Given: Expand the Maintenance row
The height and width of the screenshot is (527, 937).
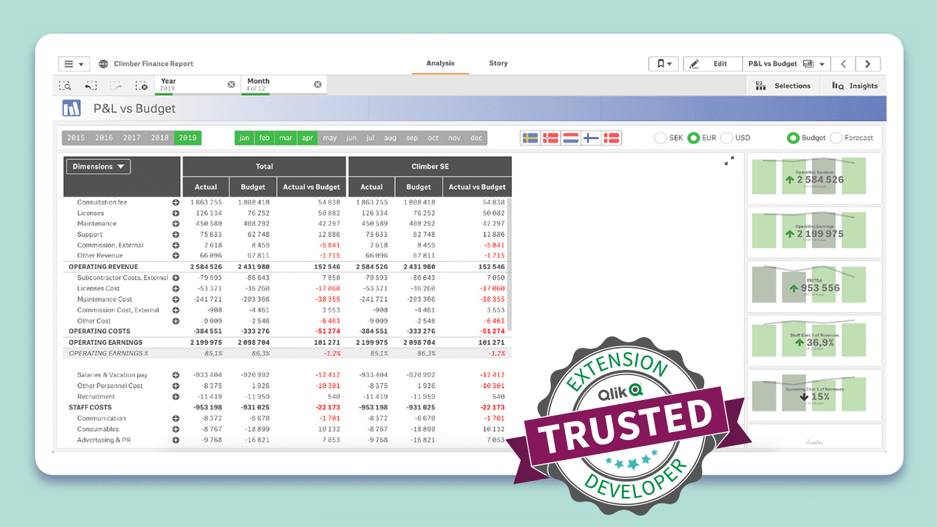Looking at the screenshot, I should (176, 223).
